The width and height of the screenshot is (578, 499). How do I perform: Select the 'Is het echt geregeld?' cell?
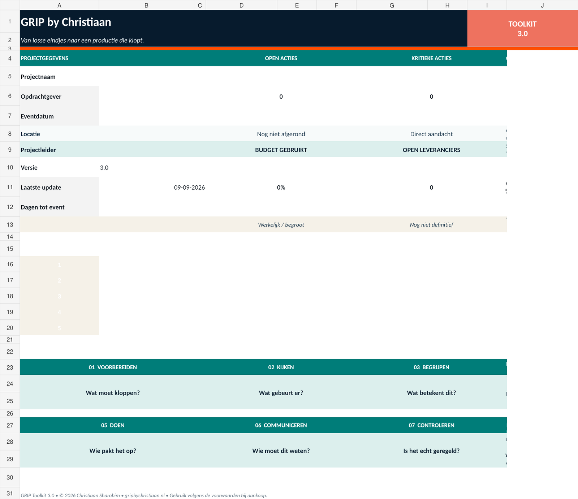click(x=431, y=451)
